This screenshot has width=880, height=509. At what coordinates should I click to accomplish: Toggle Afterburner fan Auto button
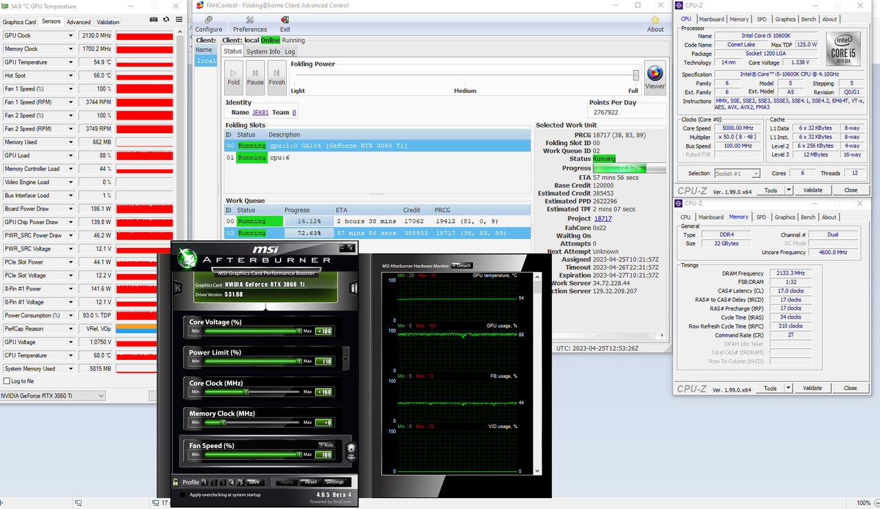point(326,445)
